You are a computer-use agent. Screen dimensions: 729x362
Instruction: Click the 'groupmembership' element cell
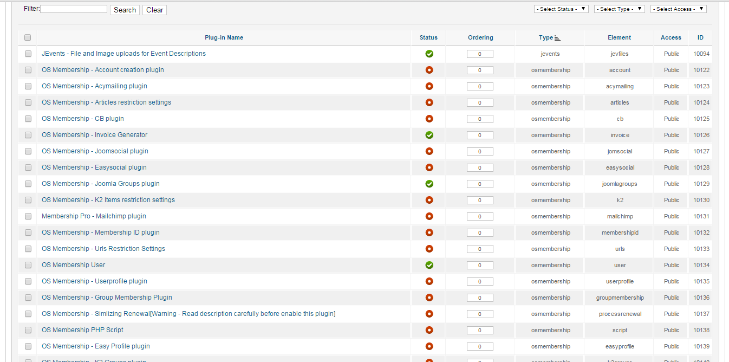click(x=620, y=298)
